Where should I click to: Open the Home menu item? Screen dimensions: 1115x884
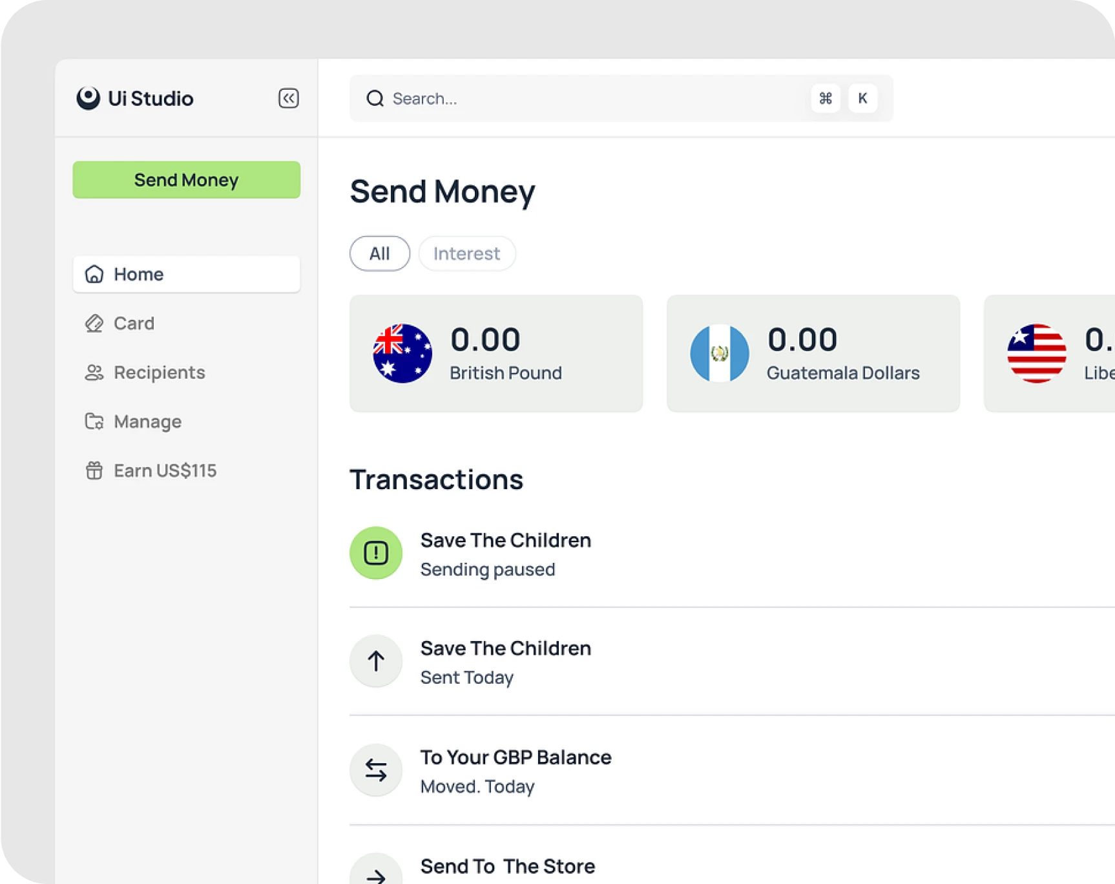[x=186, y=274]
